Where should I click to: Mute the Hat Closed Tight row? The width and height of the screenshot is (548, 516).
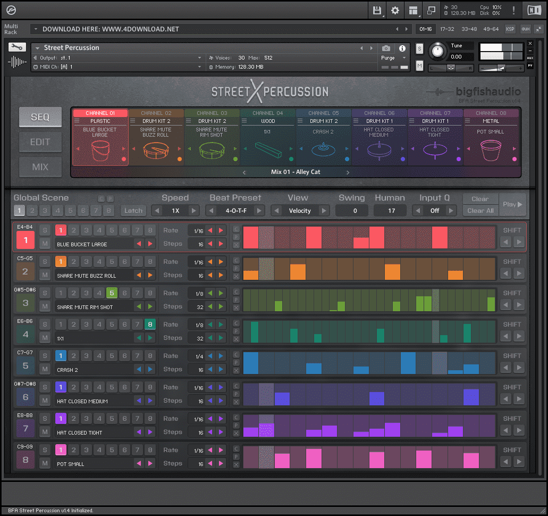tap(45, 432)
